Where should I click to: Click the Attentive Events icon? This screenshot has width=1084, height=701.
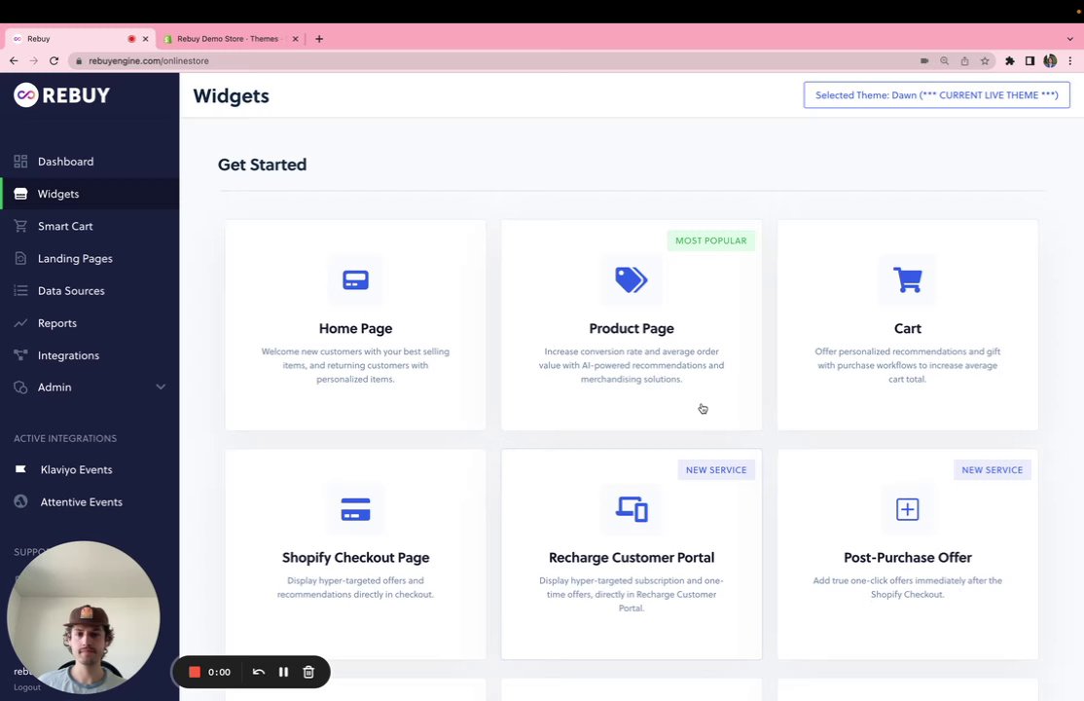(x=20, y=501)
